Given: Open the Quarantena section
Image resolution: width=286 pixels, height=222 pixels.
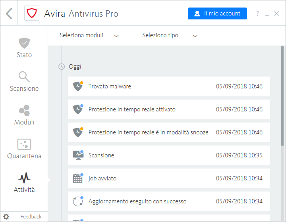Looking at the screenshot, I should pyautogui.click(x=24, y=149).
